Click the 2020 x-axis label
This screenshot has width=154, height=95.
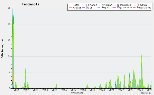pos(102,90)
